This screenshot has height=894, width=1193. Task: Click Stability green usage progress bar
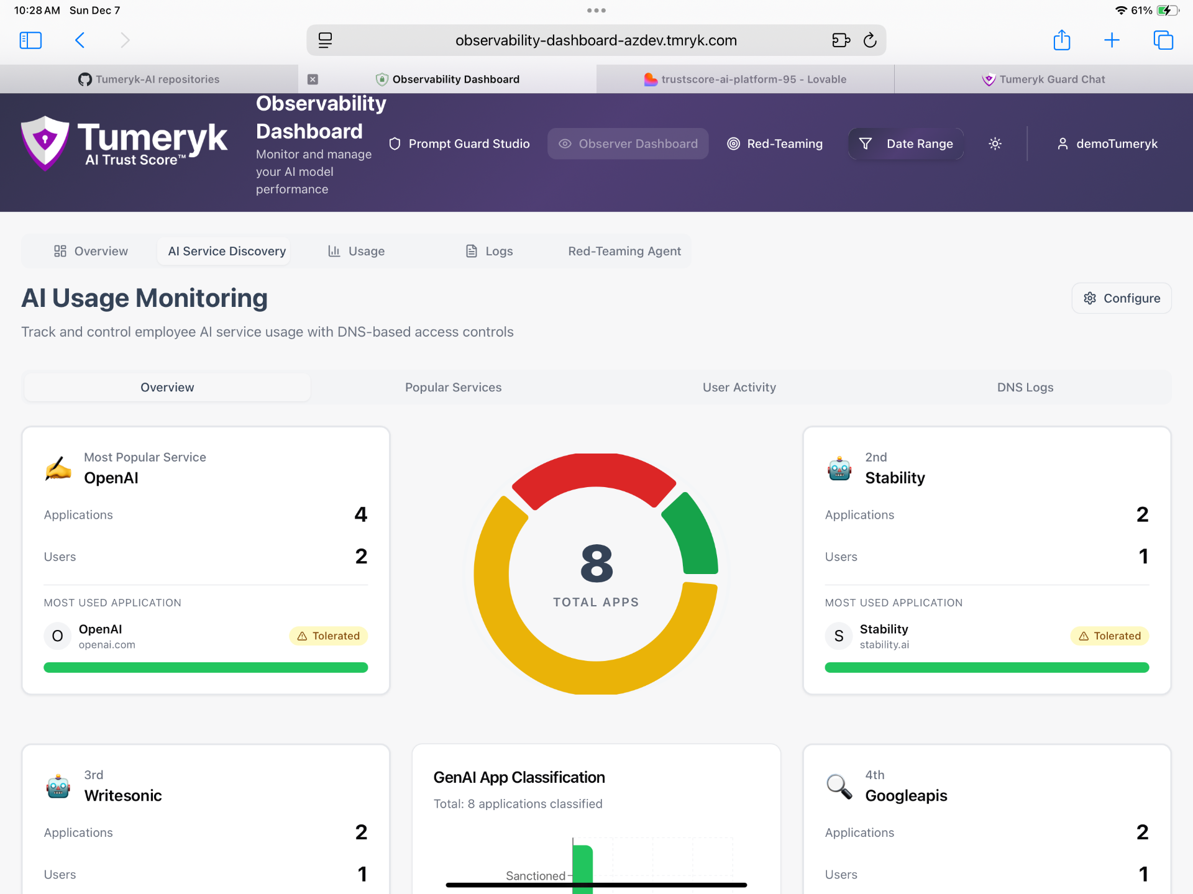coord(987,667)
